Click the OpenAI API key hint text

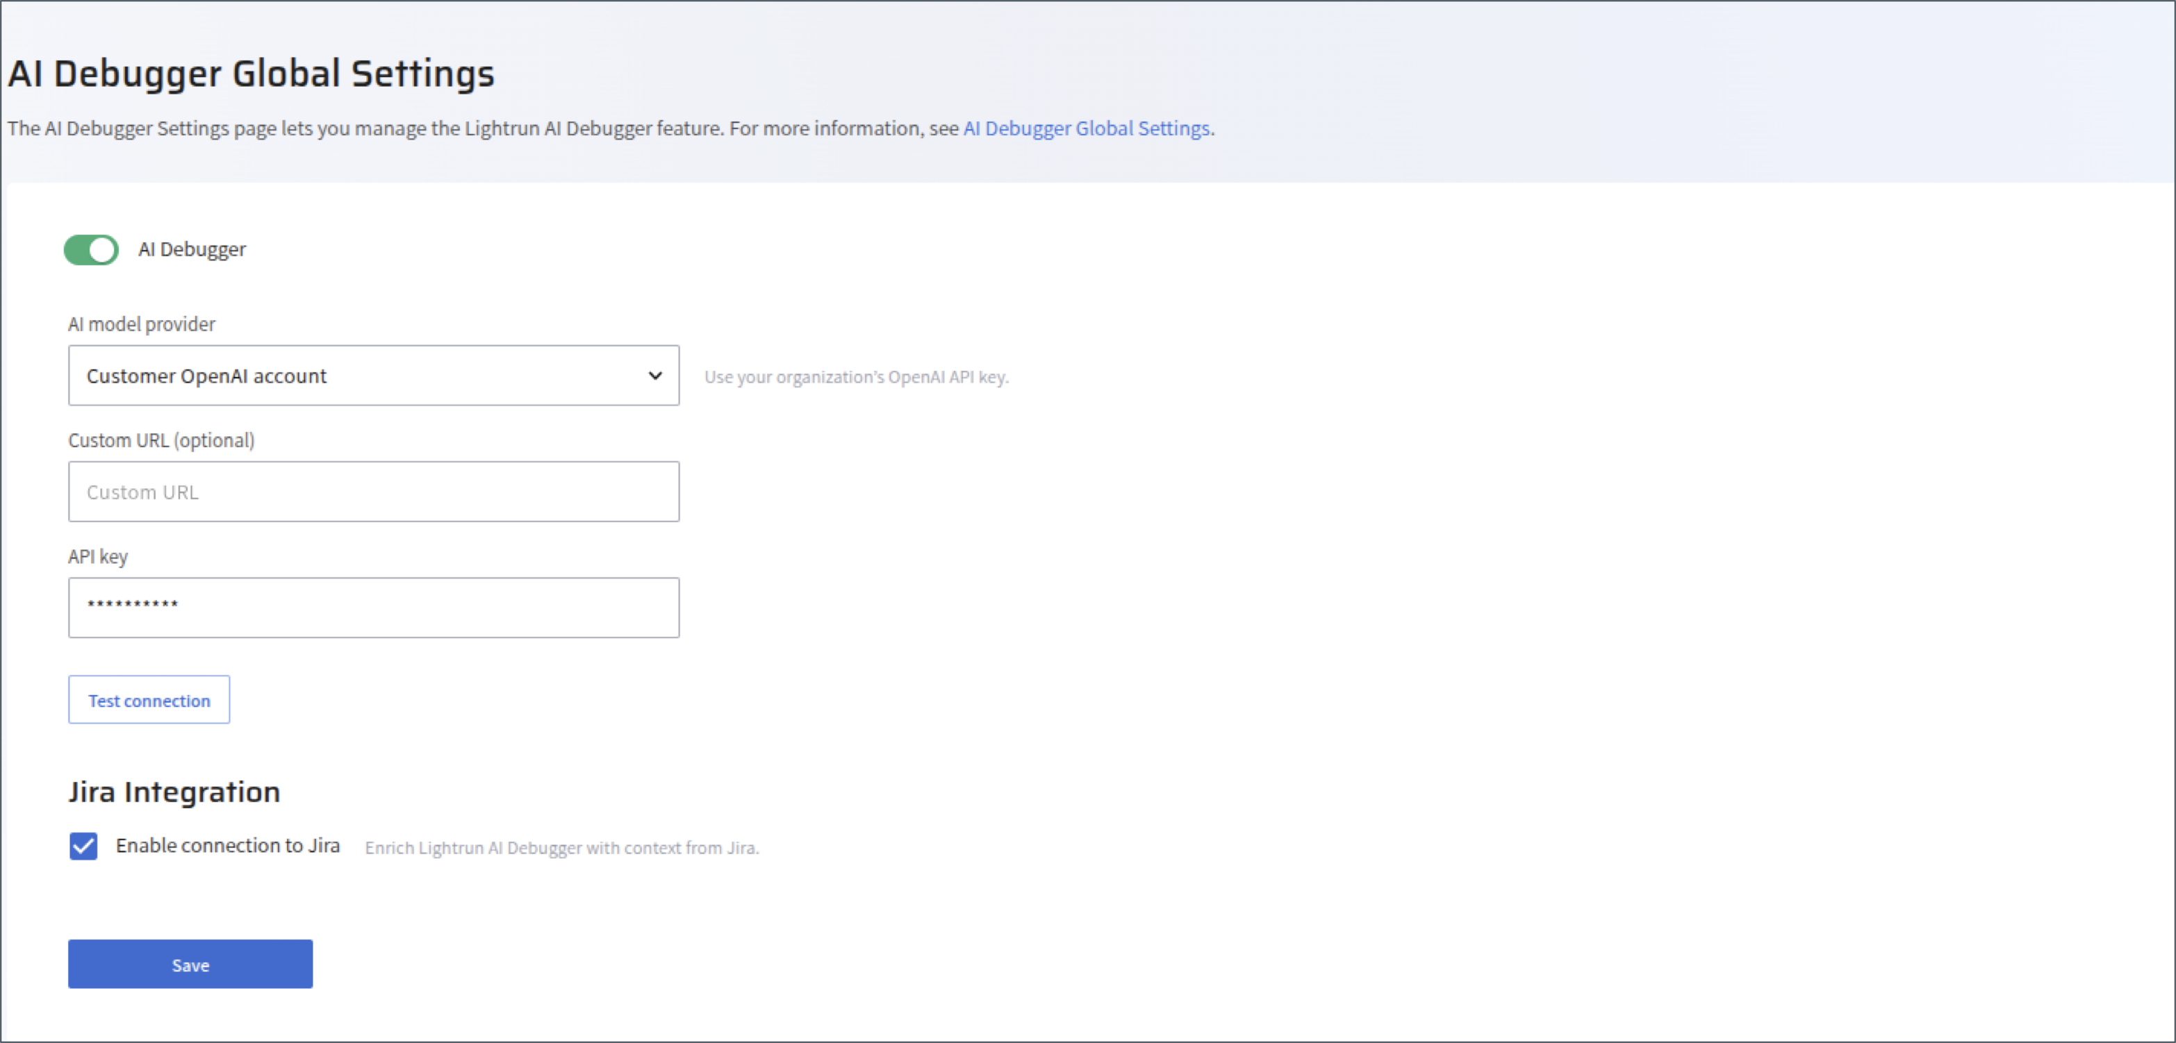(856, 378)
